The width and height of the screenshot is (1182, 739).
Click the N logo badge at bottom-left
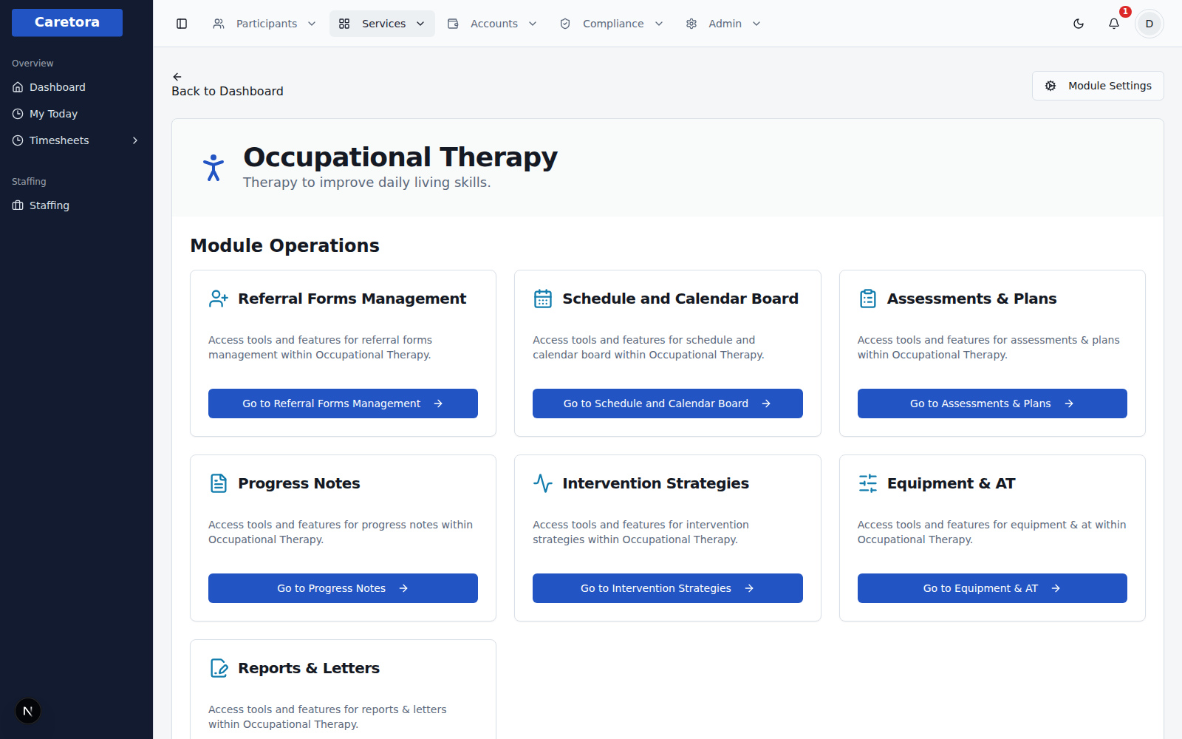(28, 711)
